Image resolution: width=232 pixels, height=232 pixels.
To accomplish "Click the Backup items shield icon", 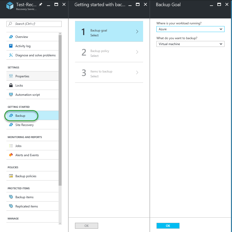I will click(11, 197).
